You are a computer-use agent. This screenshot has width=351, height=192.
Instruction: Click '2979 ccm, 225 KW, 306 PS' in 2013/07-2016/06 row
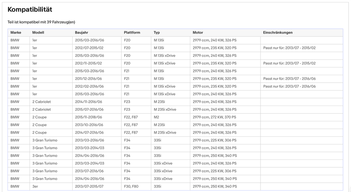click(215, 171)
